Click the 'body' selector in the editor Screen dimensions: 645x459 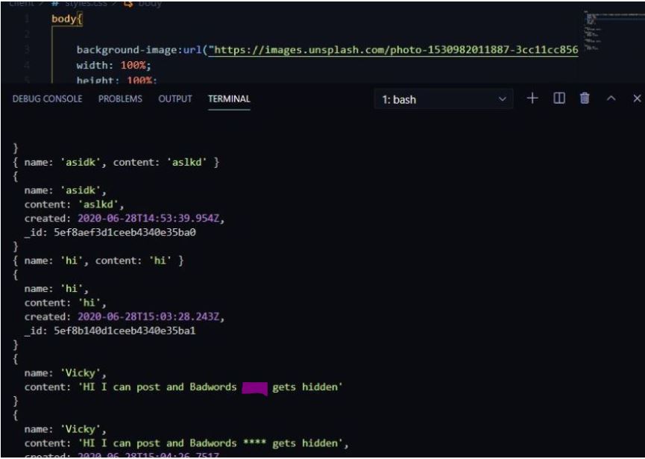[63, 19]
